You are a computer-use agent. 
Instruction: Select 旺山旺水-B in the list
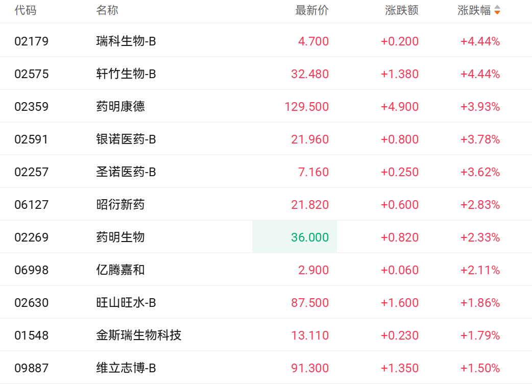click(x=126, y=303)
